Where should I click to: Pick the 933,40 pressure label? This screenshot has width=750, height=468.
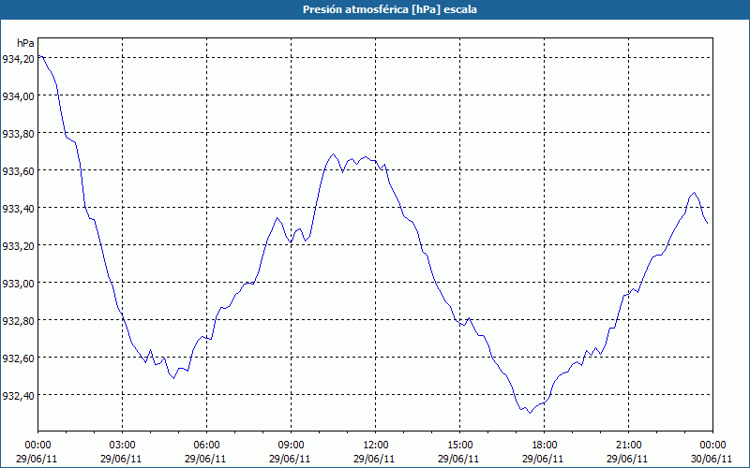pos(19,209)
